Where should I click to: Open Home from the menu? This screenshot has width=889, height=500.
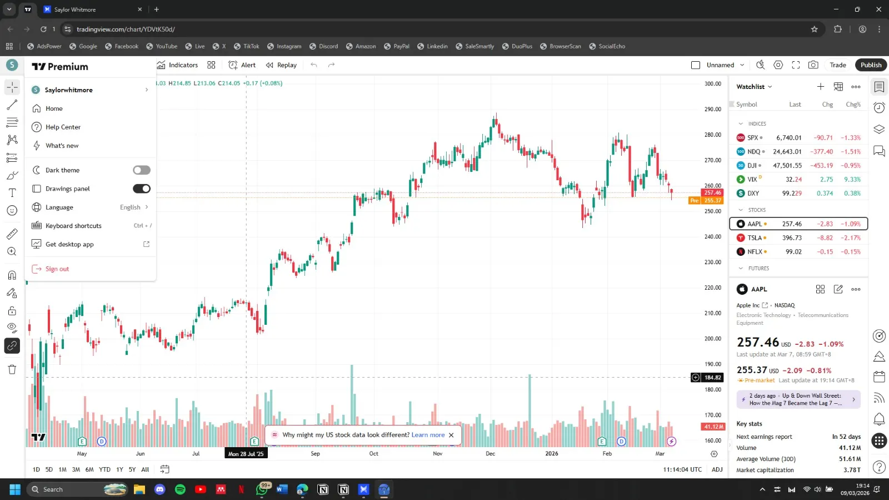point(91,108)
